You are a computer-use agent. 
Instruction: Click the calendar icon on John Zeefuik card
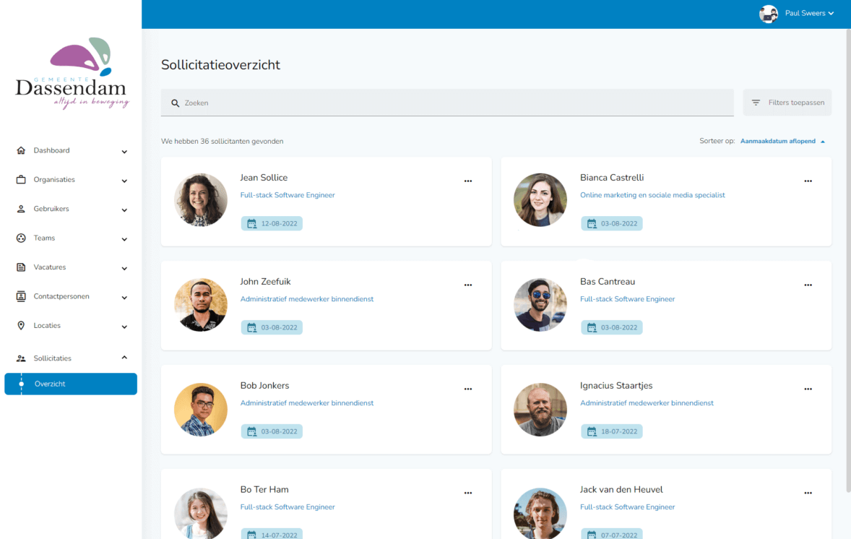pyautogui.click(x=251, y=327)
